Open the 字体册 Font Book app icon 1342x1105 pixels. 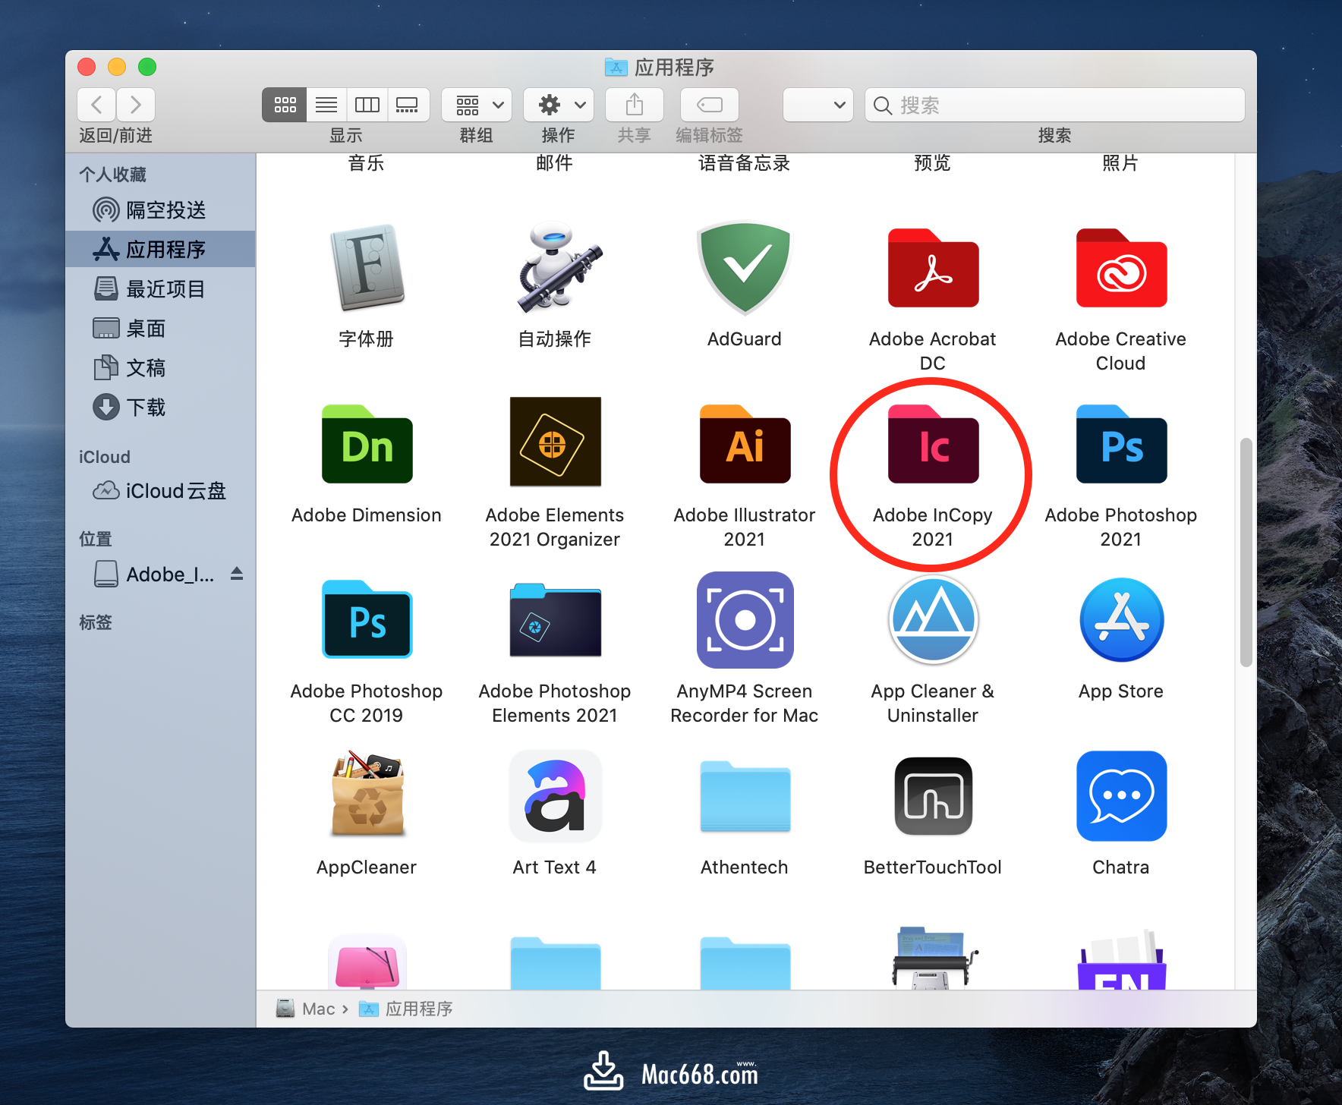[367, 268]
